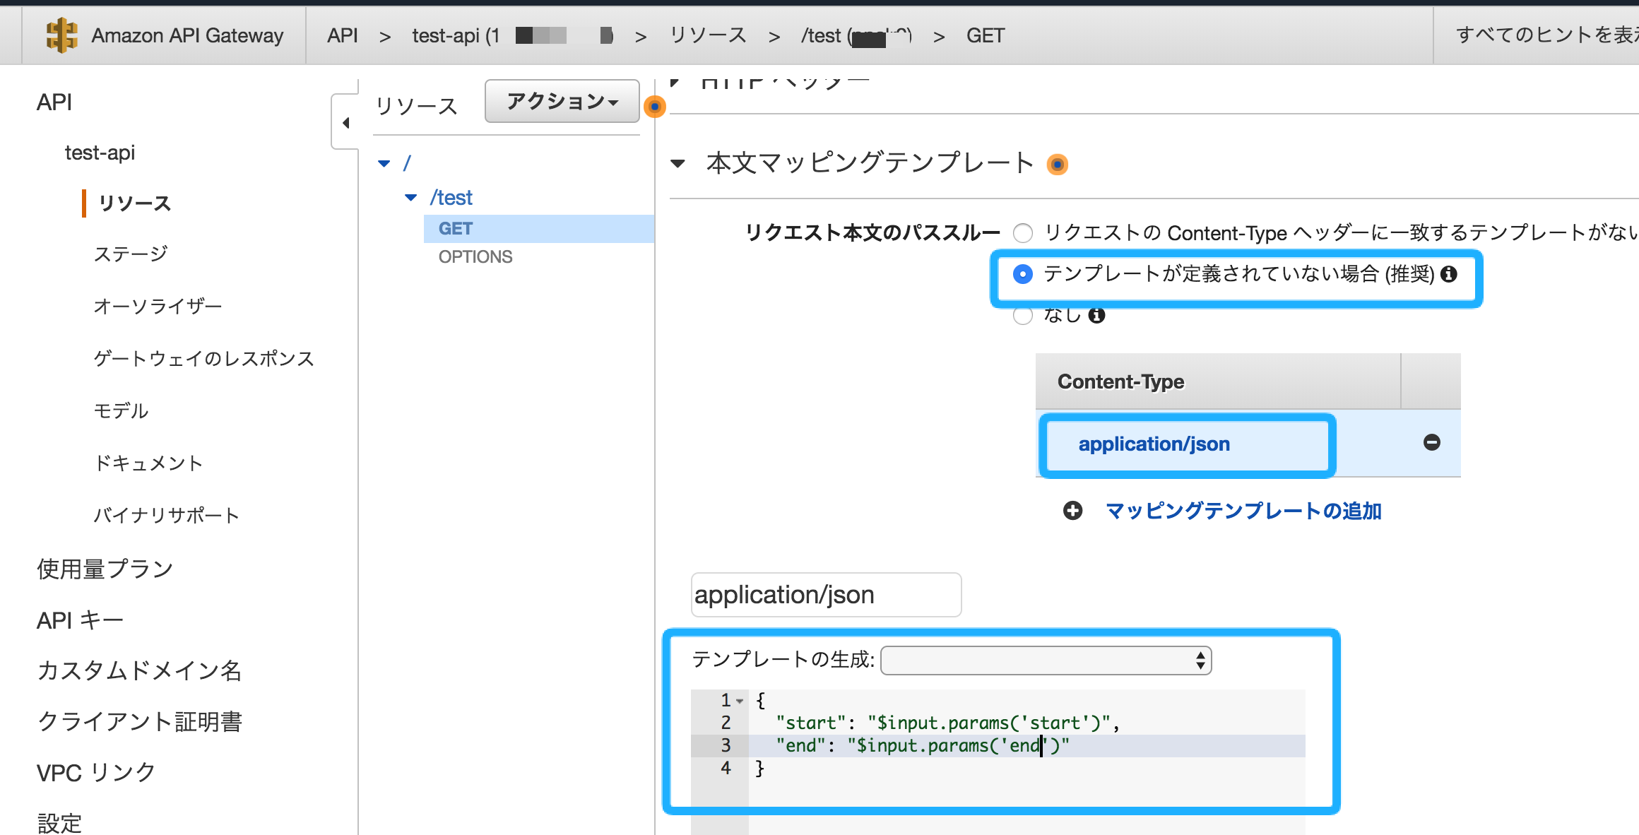The width and height of the screenshot is (1639, 835).
Task: Collapse the 本文マッピングテンプレート section
Action: (x=678, y=164)
